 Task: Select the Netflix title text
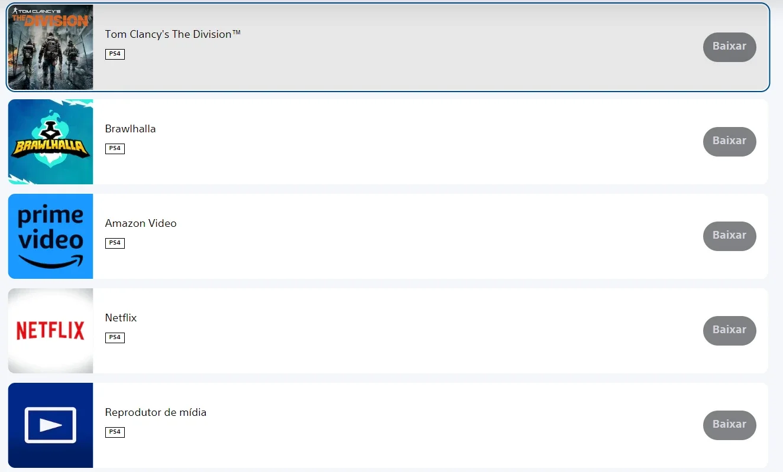tap(121, 318)
